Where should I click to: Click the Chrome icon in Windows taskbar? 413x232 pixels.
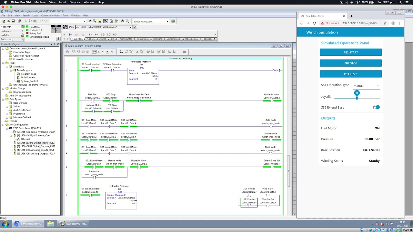[17, 224]
